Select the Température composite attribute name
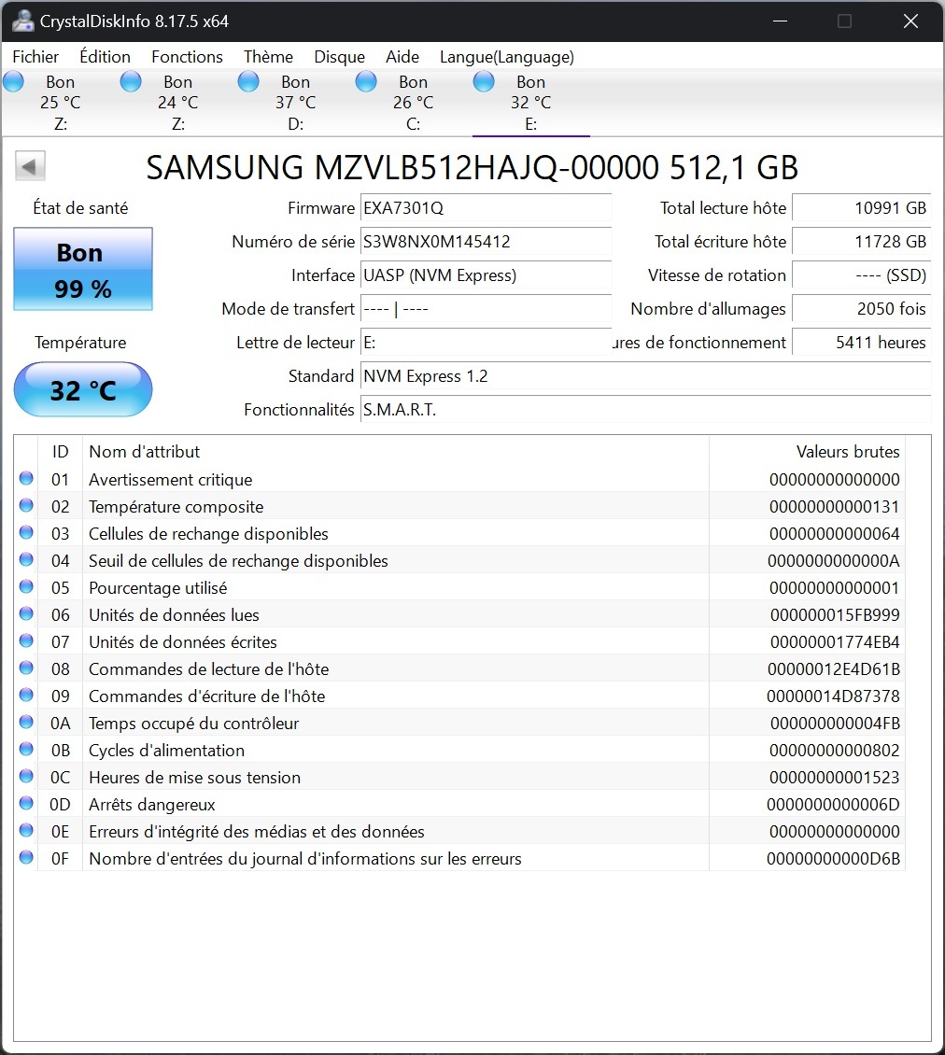945x1055 pixels. 176,507
